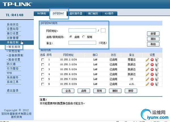Disable rule 1 using red stop icon
170x122 pixels.
[152, 60]
